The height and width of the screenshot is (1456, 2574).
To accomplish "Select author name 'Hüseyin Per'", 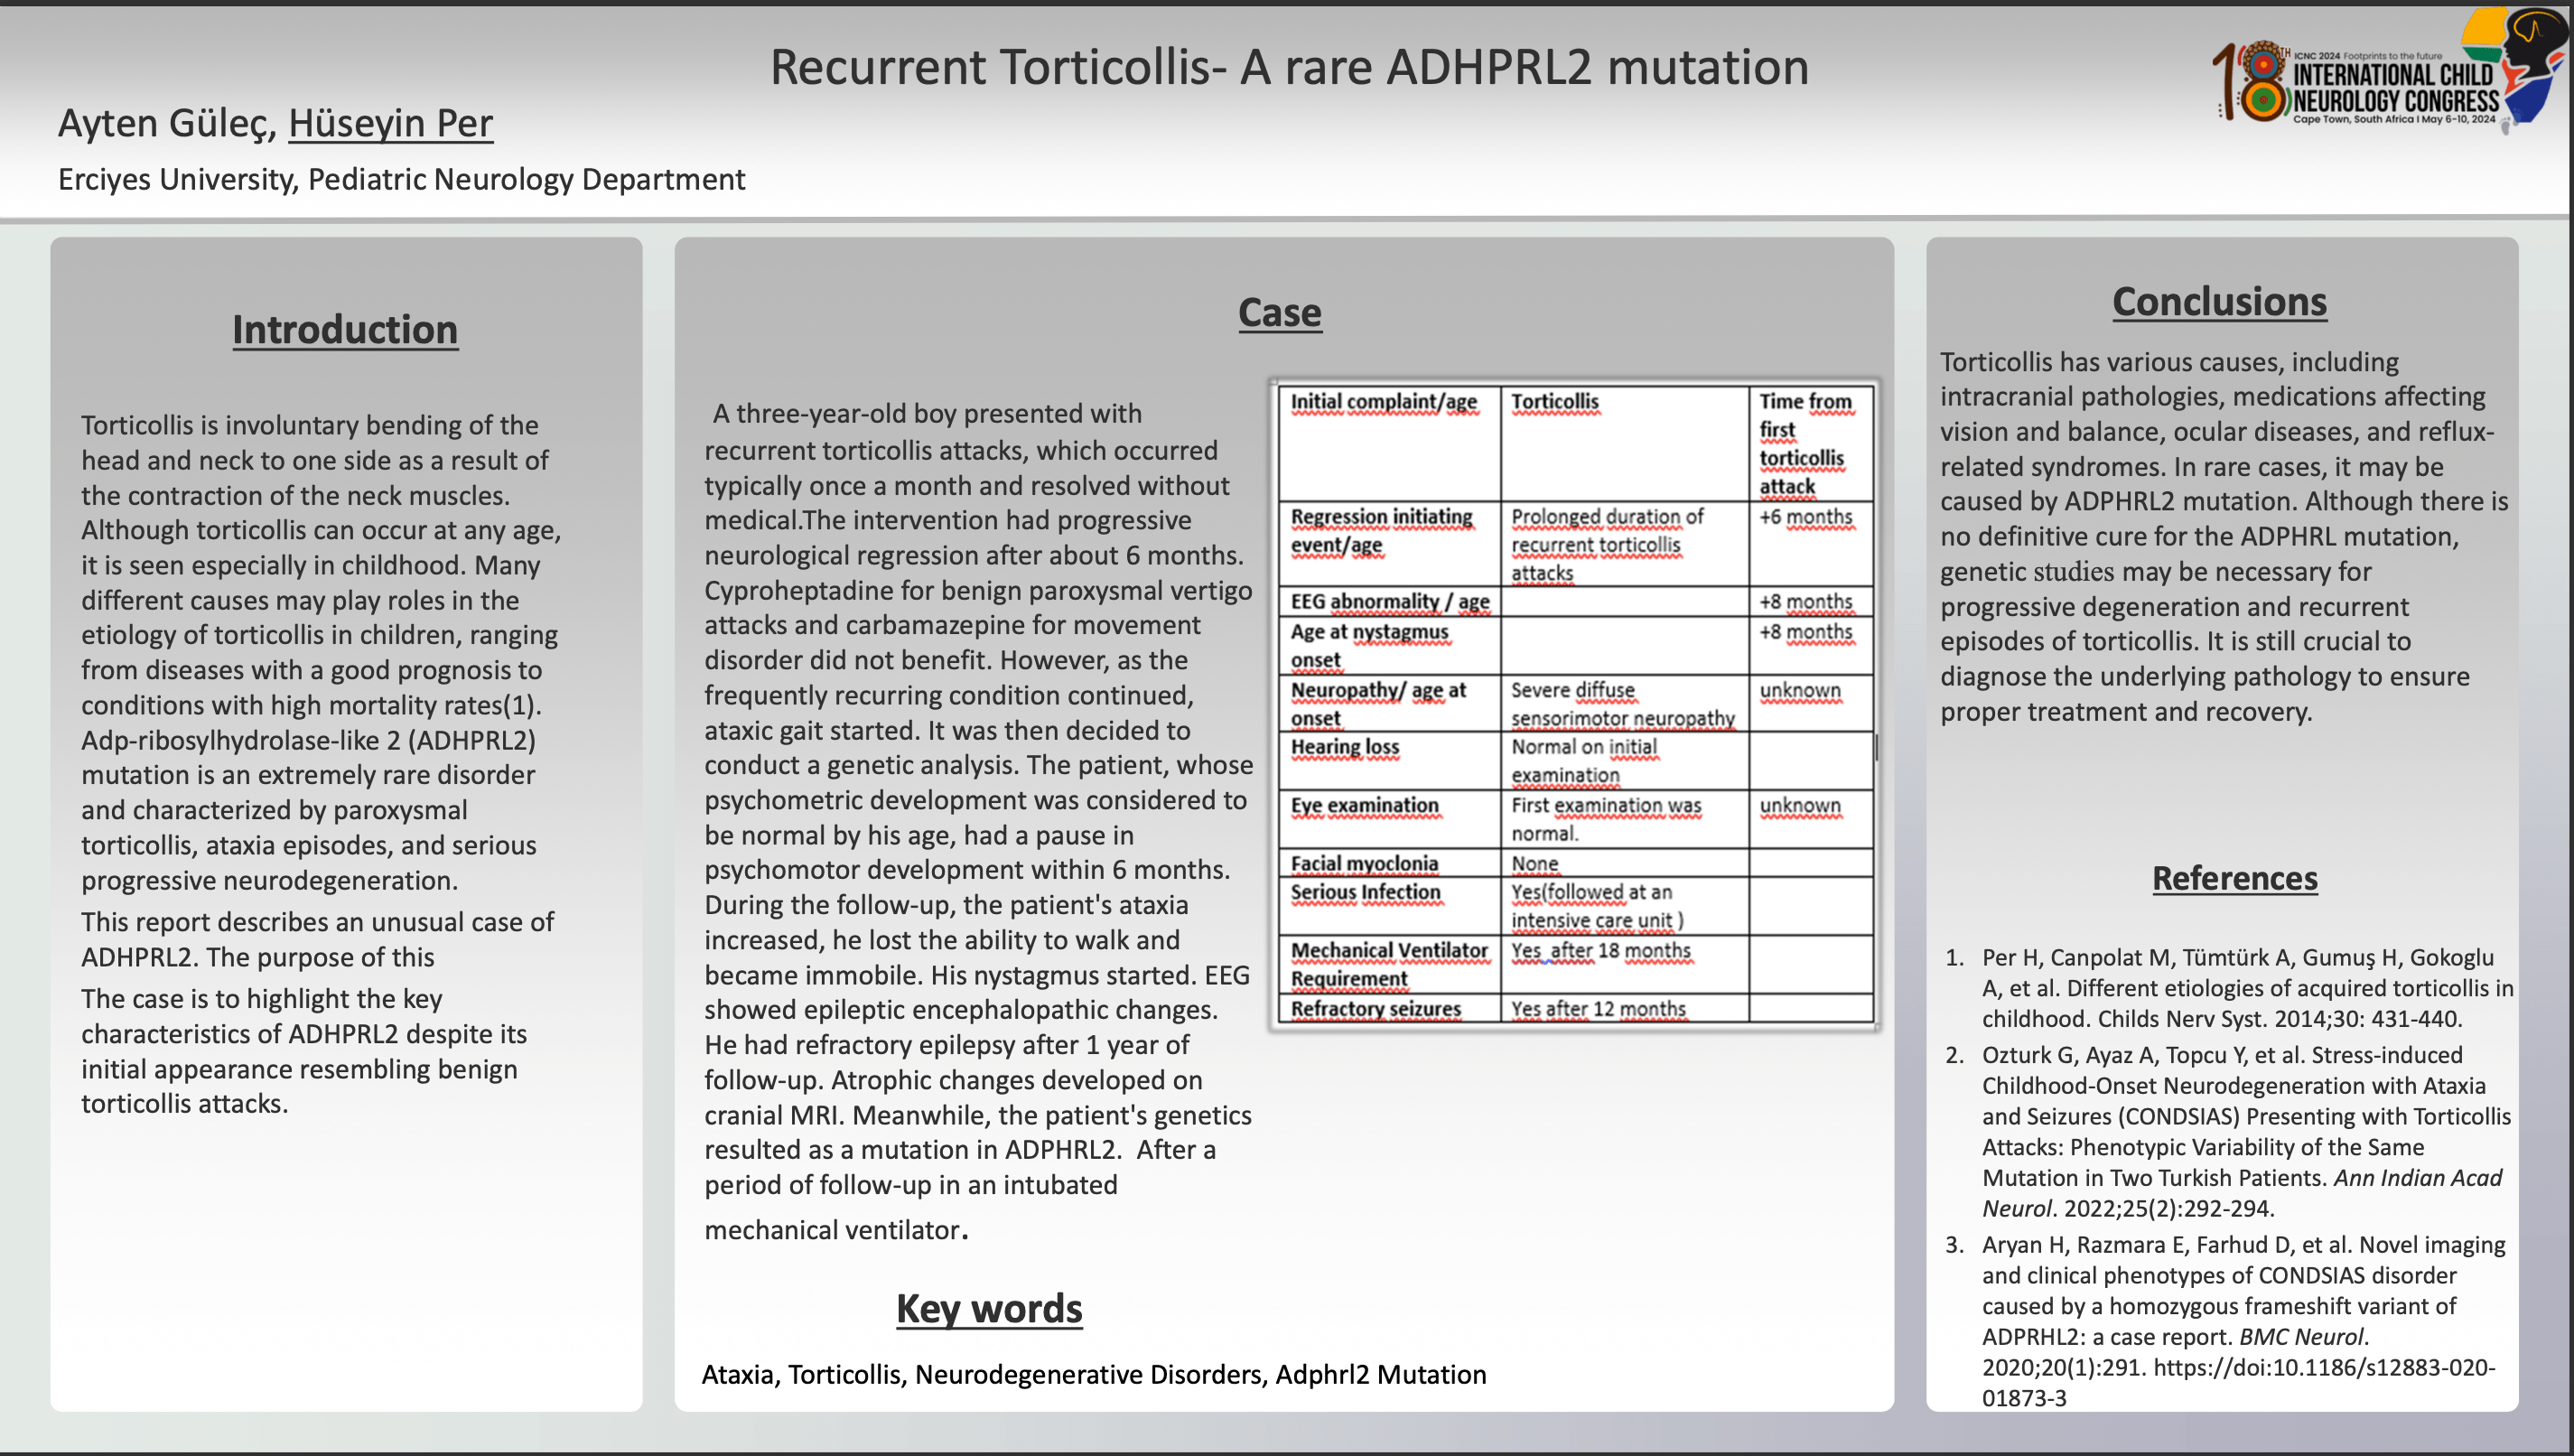I will point(391,123).
